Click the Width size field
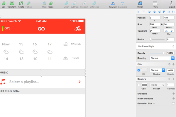The width and height of the screenshot is (176, 117). coord(155,24)
